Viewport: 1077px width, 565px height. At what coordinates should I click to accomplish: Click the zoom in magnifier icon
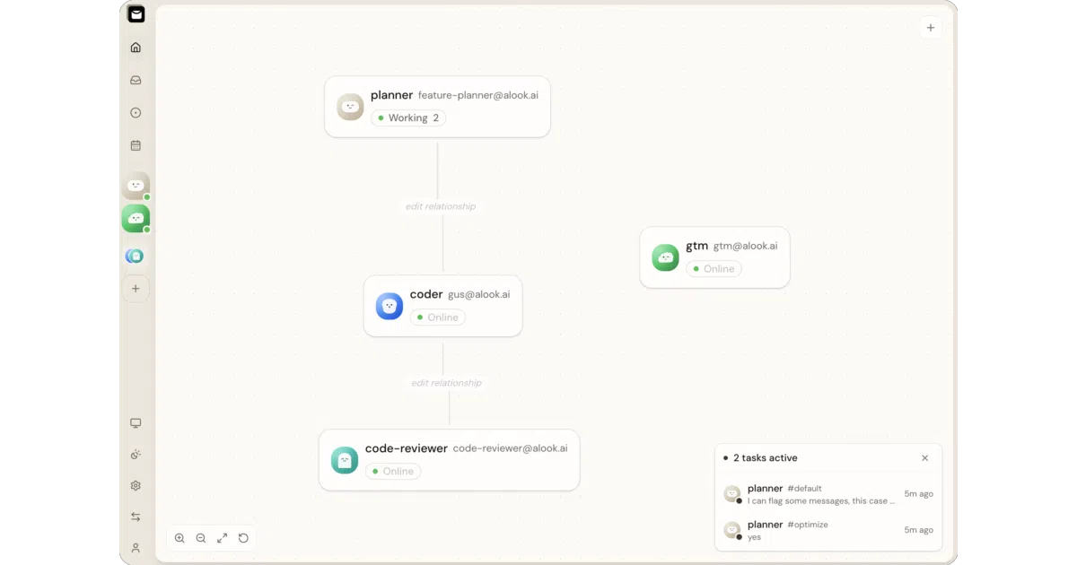point(179,538)
